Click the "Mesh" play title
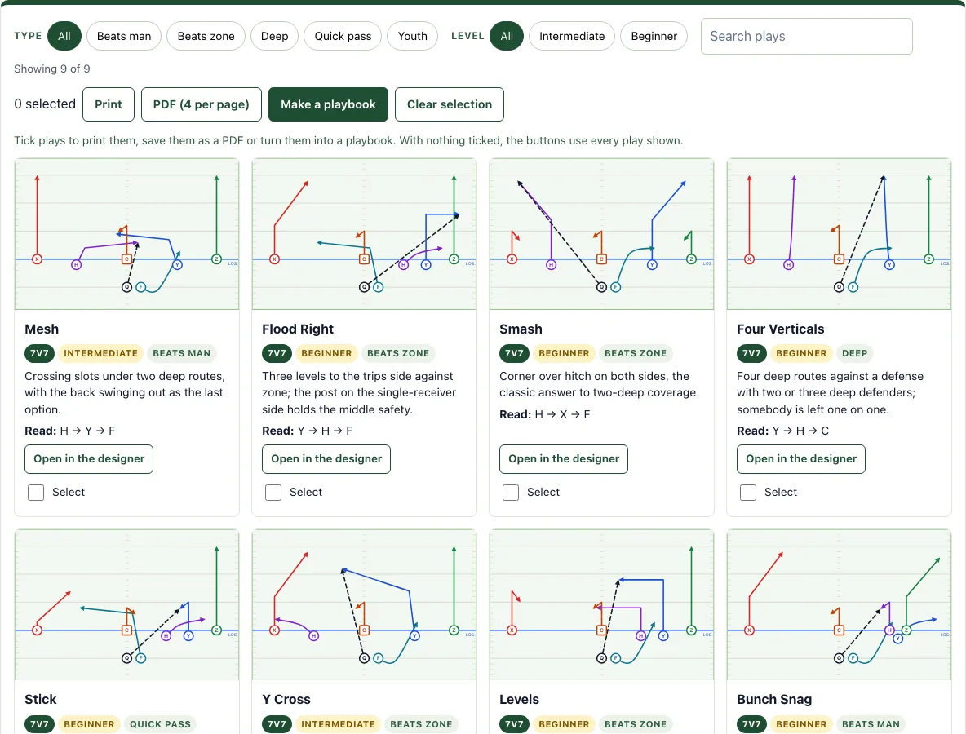 tap(42, 329)
